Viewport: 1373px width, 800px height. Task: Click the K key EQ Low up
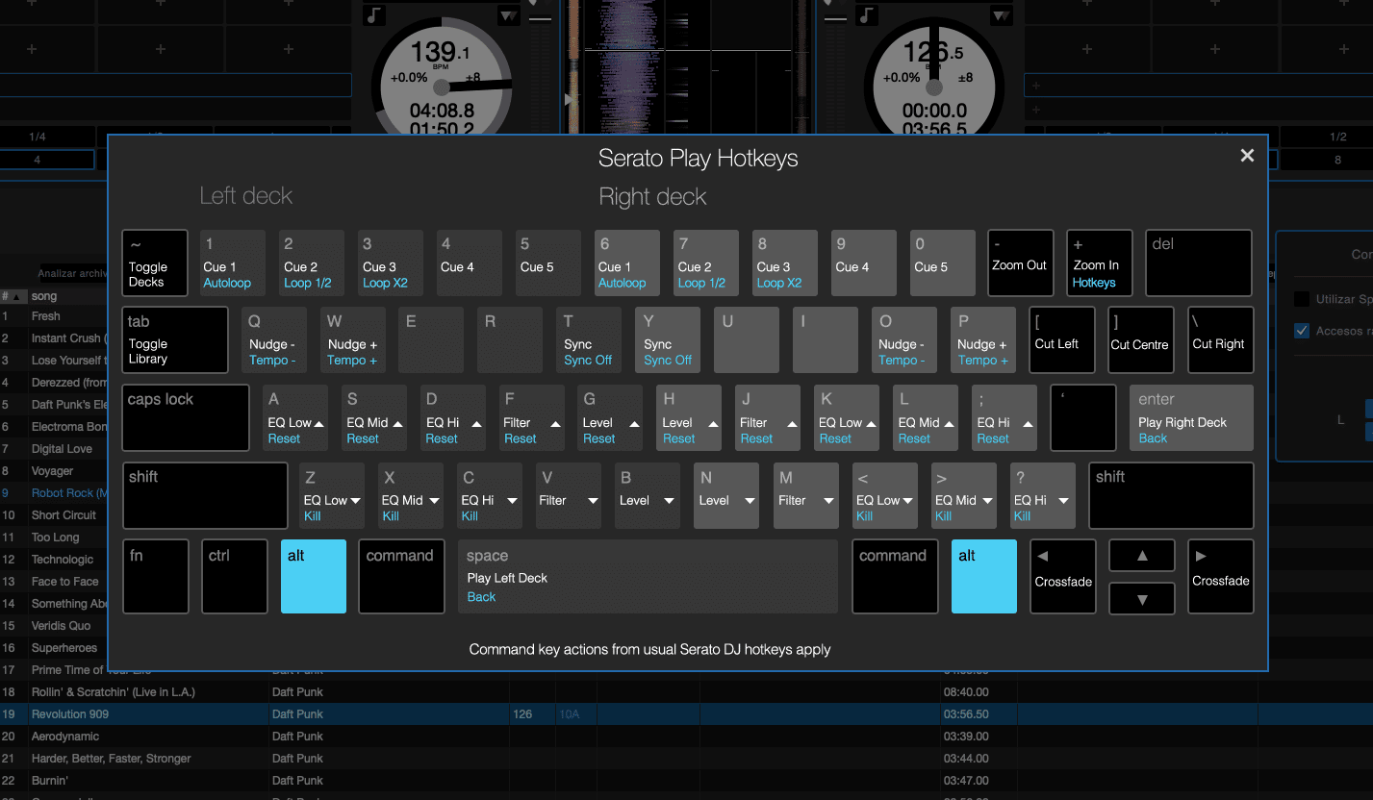(x=847, y=418)
